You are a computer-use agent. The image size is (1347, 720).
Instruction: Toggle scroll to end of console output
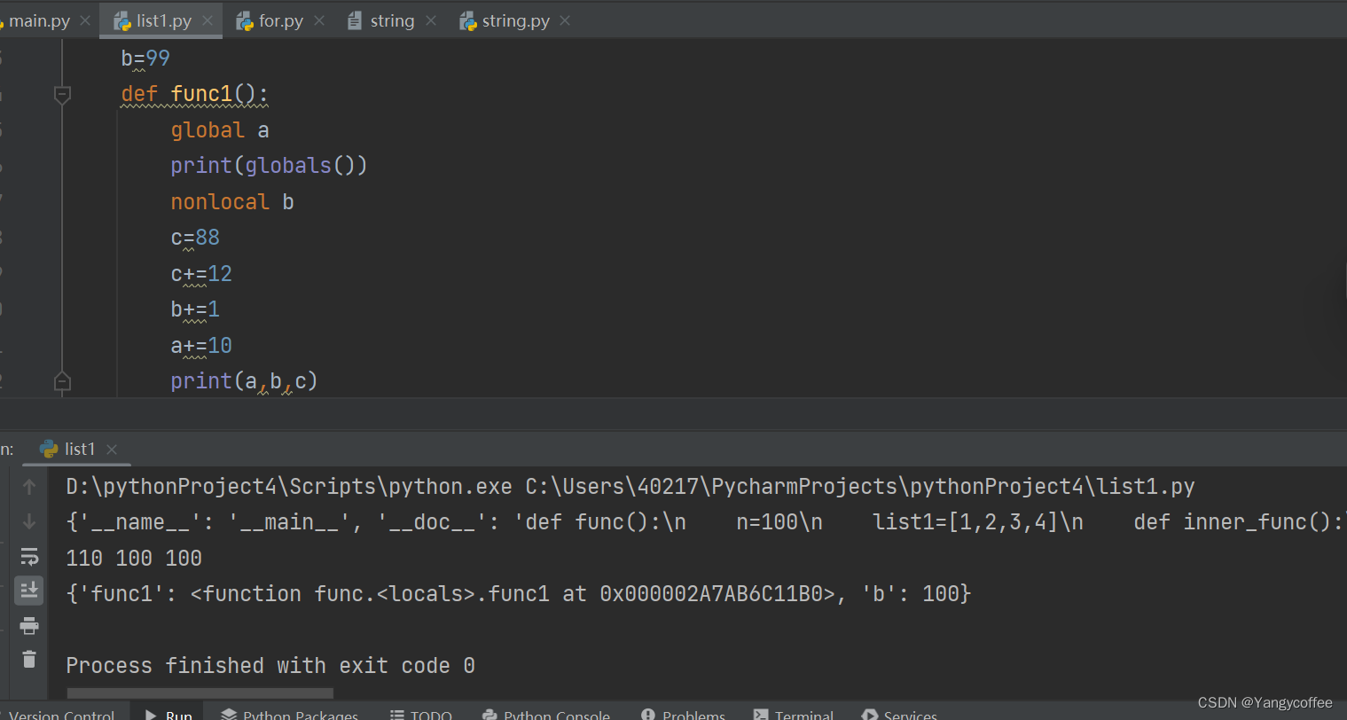(x=29, y=591)
